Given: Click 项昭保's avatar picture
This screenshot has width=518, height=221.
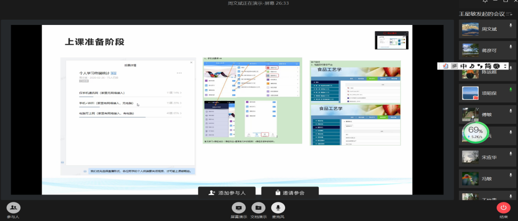Looking at the screenshot, I should click(x=470, y=93).
